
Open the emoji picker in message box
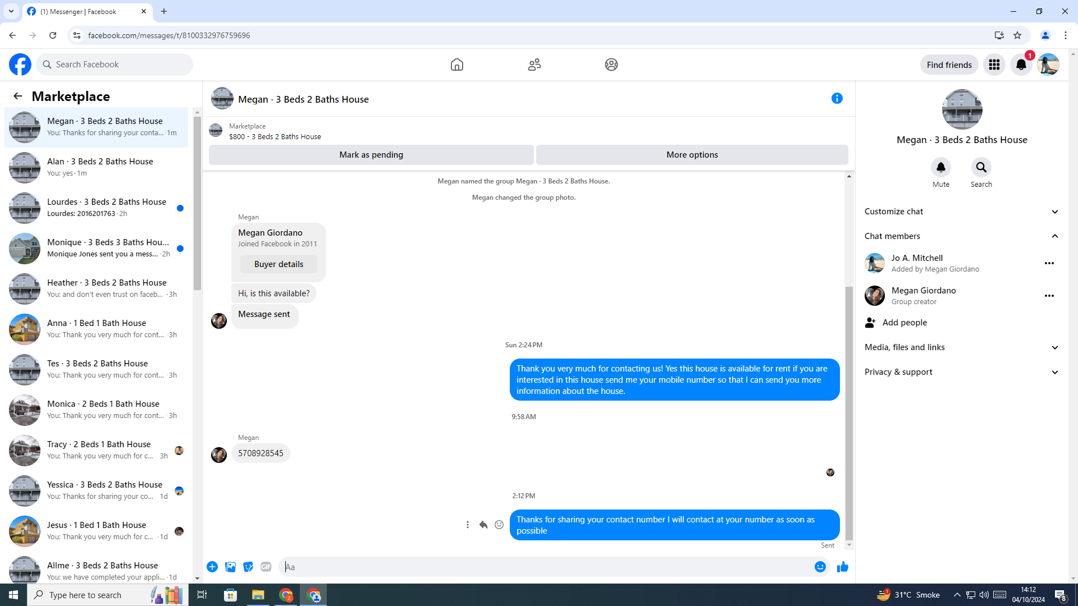820,567
